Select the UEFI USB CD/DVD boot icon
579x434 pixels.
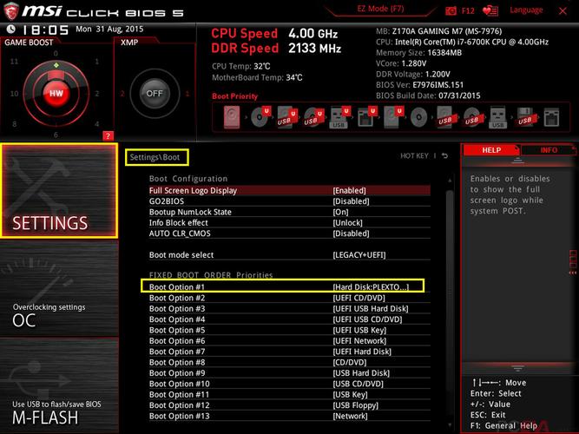(313, 117)
